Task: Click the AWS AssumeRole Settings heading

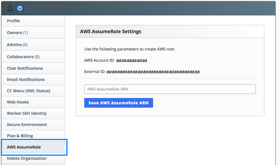Action: tap(110, 32)
